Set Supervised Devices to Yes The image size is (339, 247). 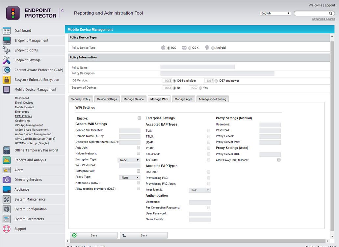pyautogui.click(x=200, y=88)
